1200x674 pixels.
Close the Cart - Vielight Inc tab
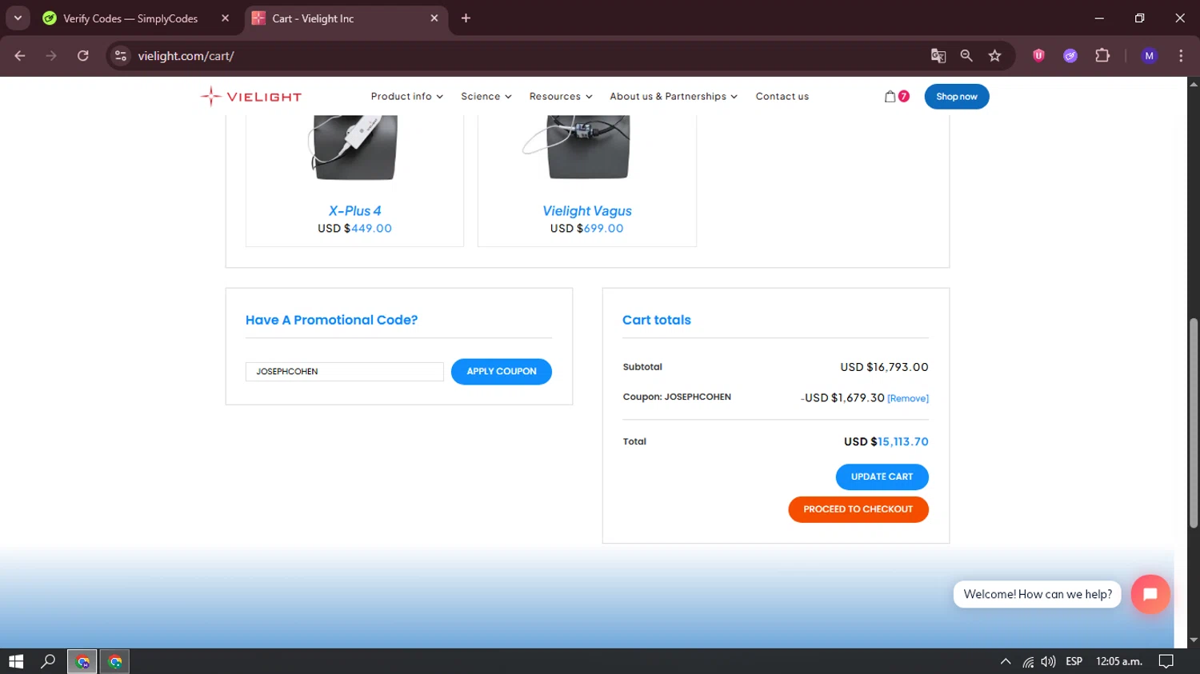(x=434, y=18)
